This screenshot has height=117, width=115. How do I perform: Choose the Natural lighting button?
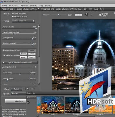point(23,54)
